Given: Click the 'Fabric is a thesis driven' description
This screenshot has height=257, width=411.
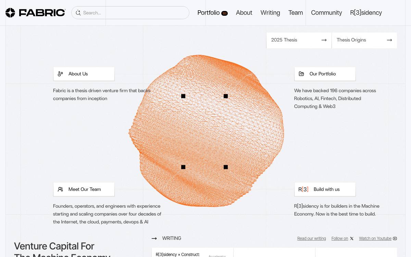Looking at the screenshot, I should [102, 95].
